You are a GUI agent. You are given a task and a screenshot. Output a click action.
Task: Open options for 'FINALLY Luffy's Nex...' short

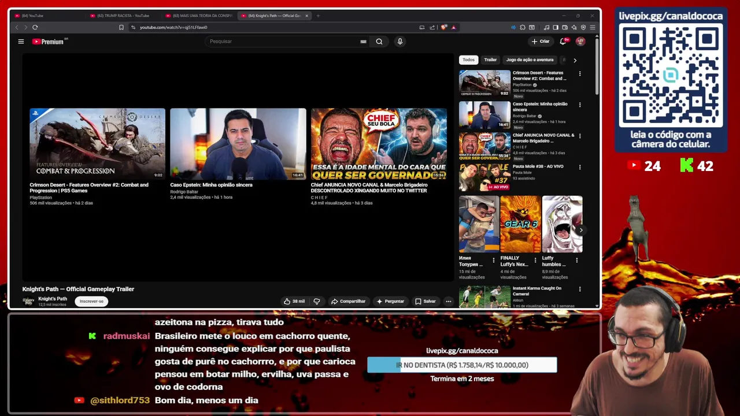tap(535, 261)
